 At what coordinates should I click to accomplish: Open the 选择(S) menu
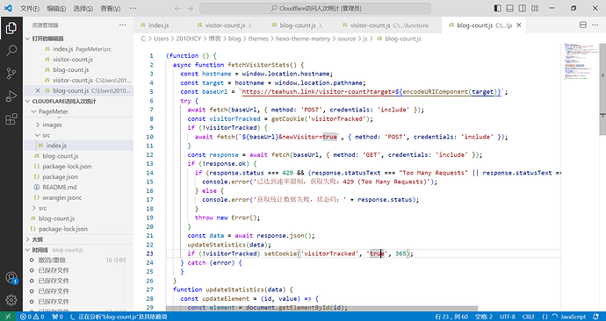[x=83, y=8]
